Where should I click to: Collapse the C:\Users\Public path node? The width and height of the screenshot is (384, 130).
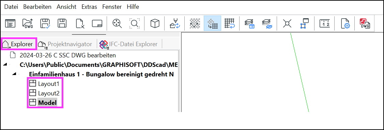pyautogui.click(x=5, y=65)
